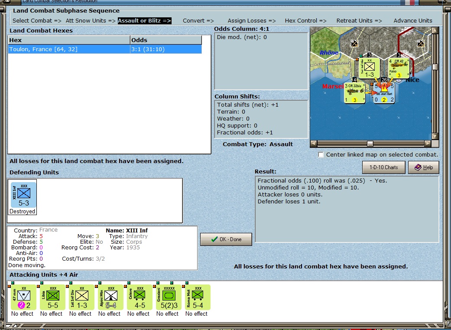Screen dimensions: 451x330
Task: Click the 'HQ support: 0' line
Action: 237,126
